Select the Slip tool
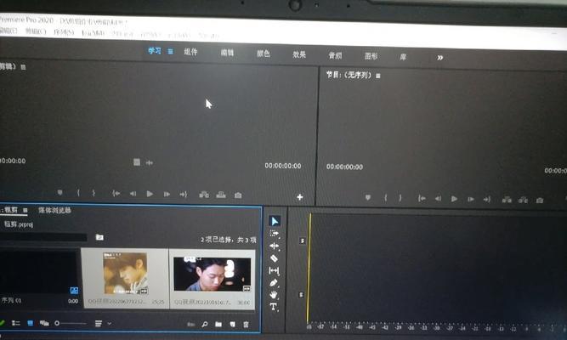This screenshot has height=340, width=567. (274, 270)
